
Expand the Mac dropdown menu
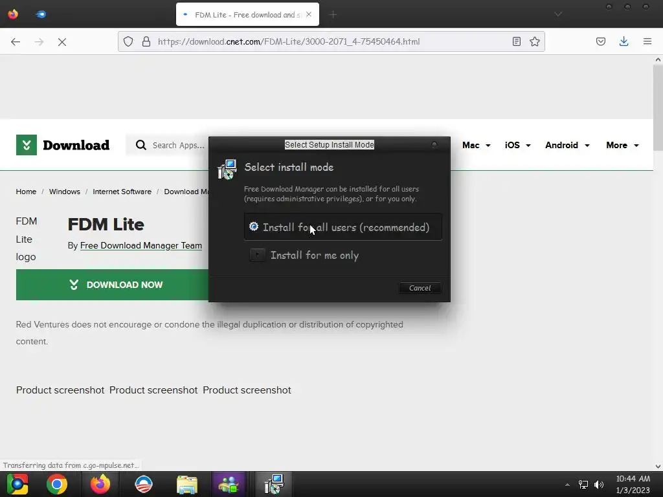click(x=476, y=146)
